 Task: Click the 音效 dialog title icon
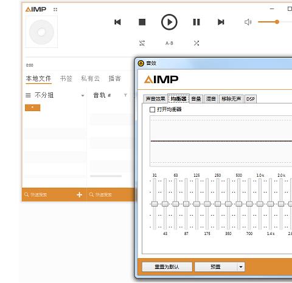click(x=141, y=63)
